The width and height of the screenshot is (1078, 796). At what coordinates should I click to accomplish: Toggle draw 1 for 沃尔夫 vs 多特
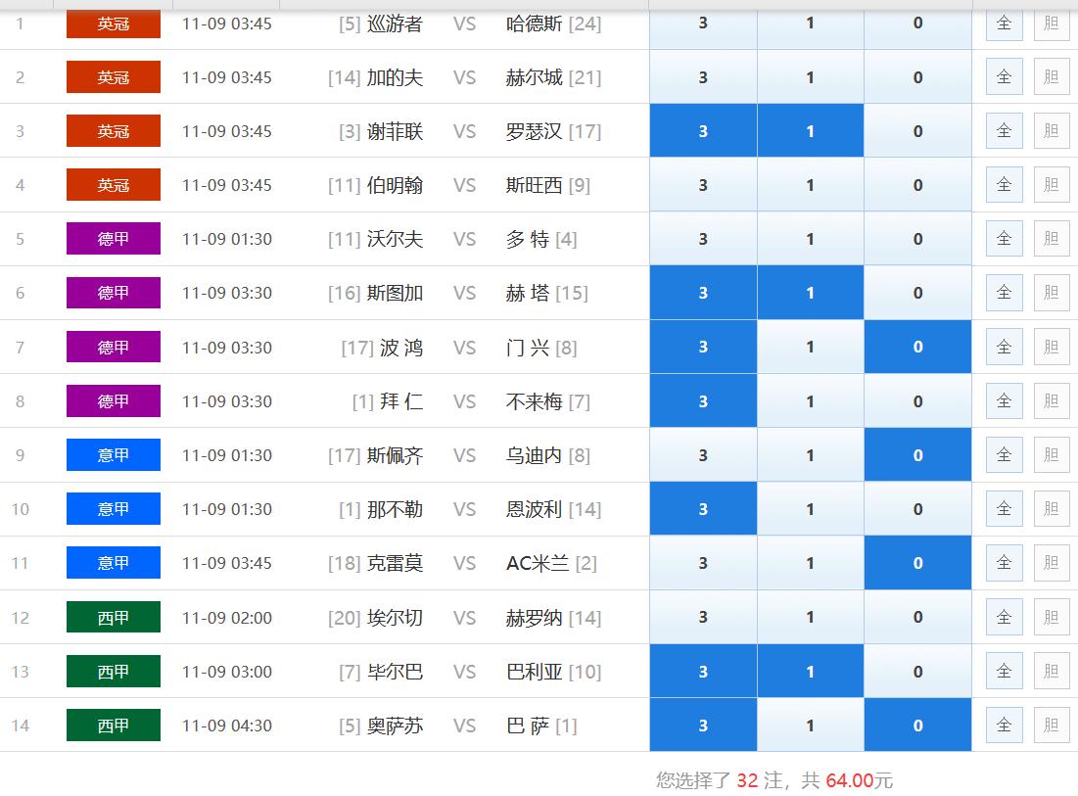[810, 238]
